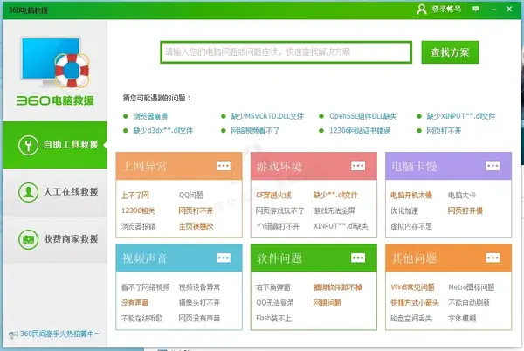Screen dimensions: 524x351
Task: Click 不能在线听歌 entry
Action: point(142,319)
